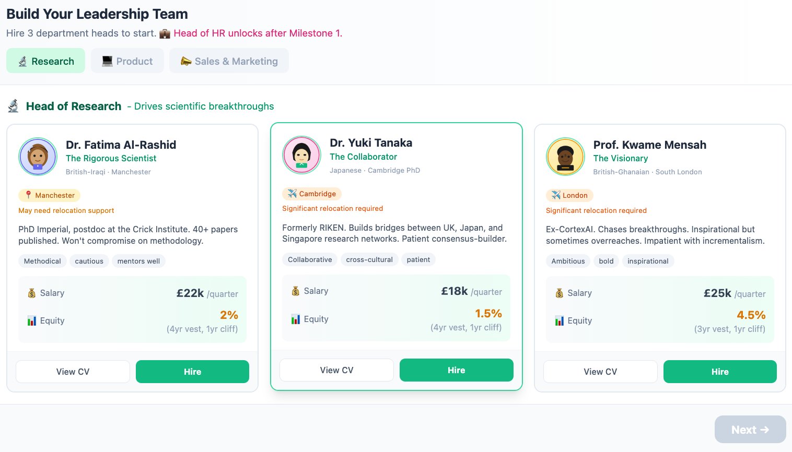Hire Dr. Yuki Tanaka
The image size is (792, 452).
tap(456, 370)
